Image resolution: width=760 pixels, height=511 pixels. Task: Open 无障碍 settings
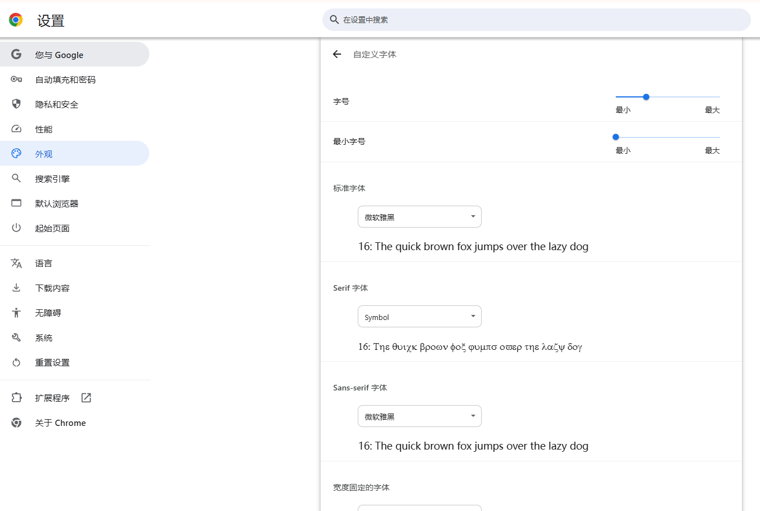(x=74, y=313)
